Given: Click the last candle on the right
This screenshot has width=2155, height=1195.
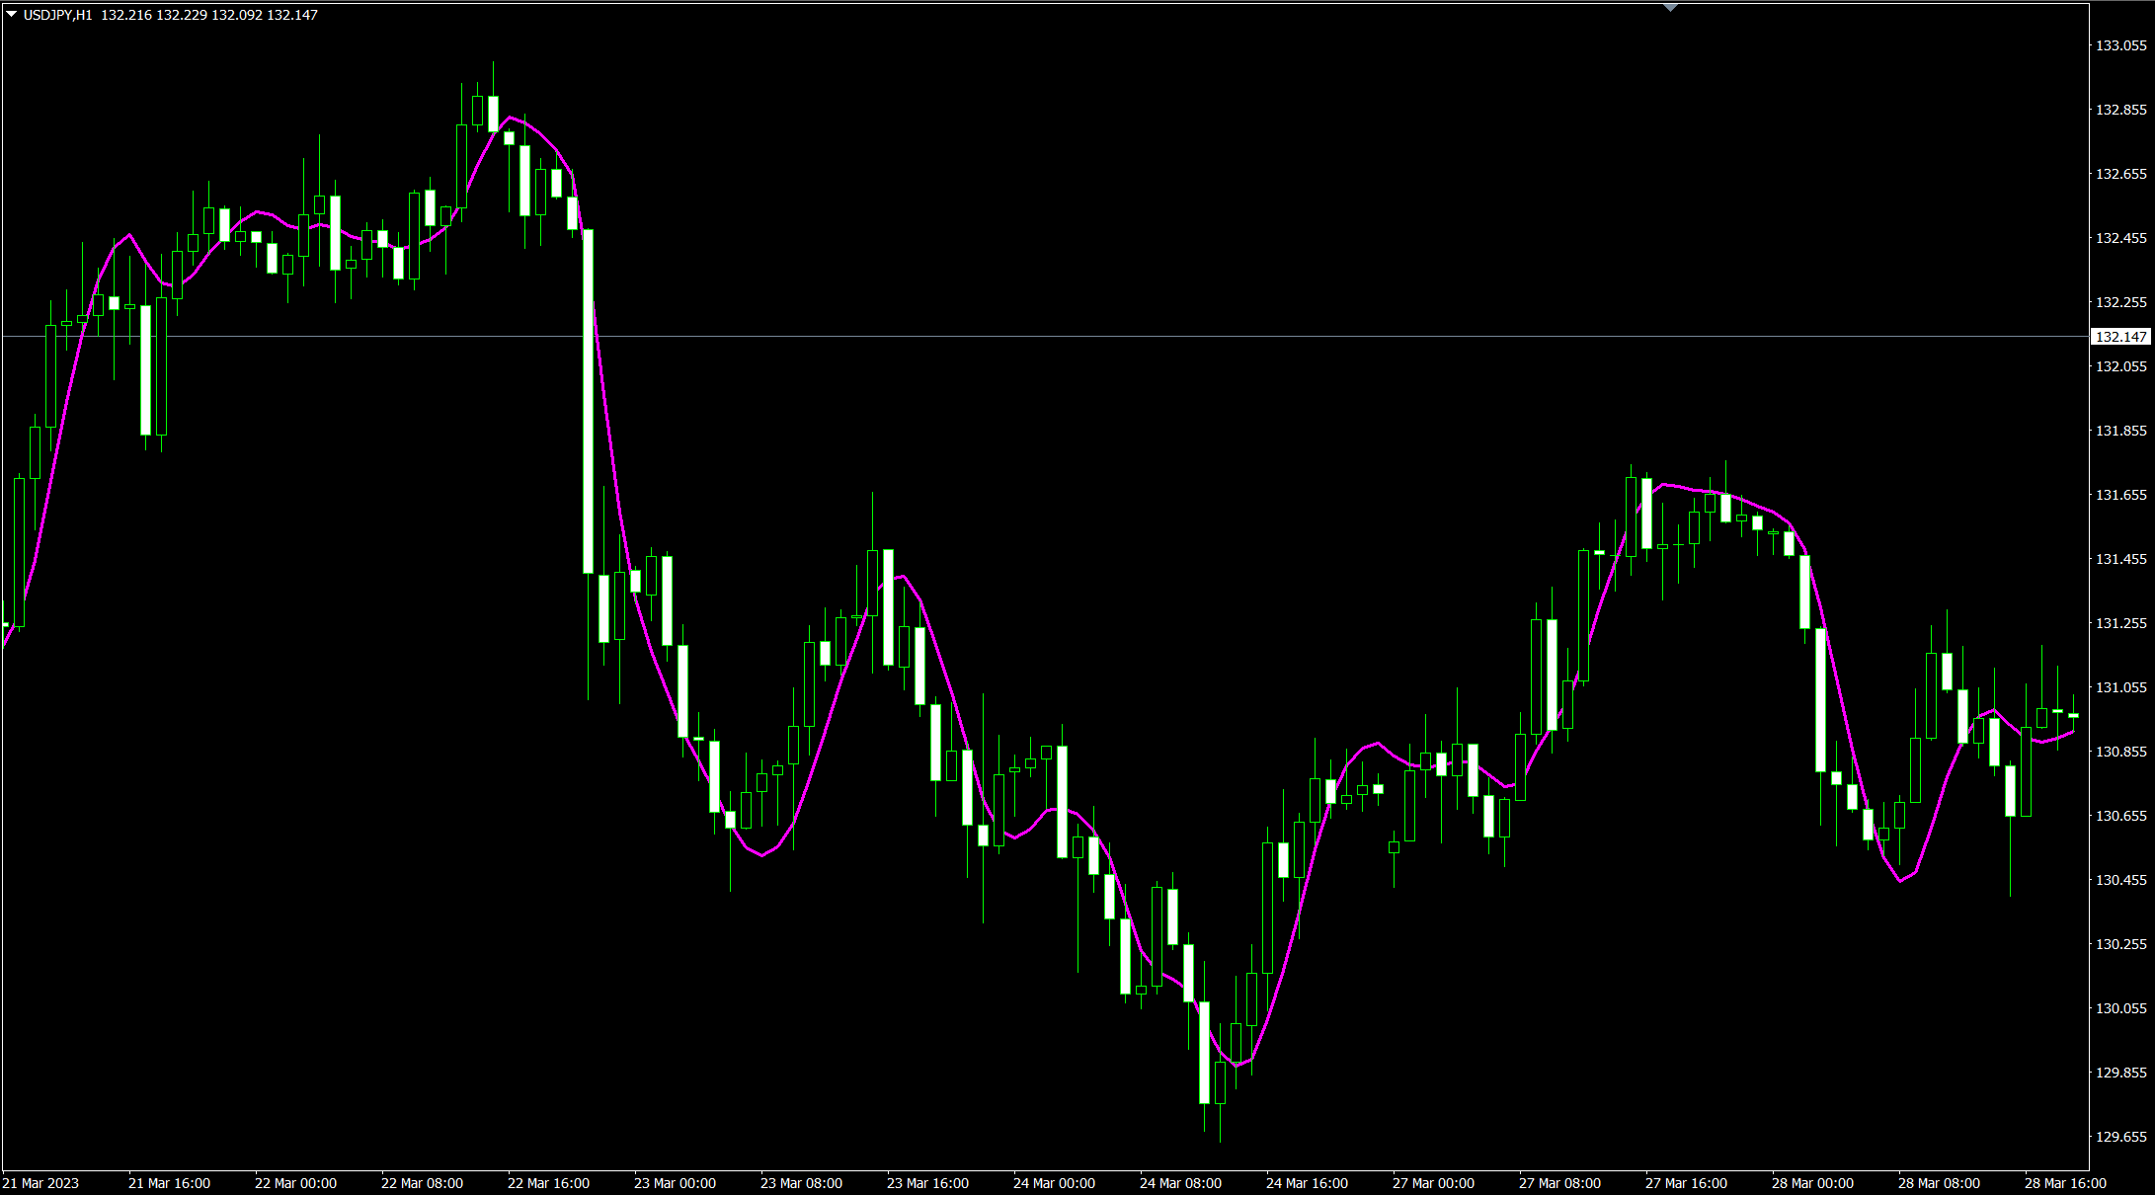Looking at the screenshot, I should tap(2074, 715).
